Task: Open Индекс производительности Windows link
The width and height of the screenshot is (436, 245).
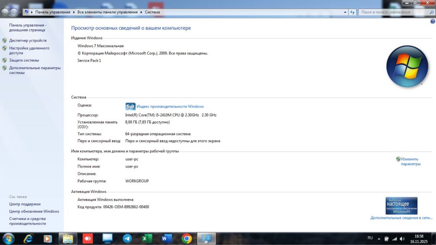Action: [x=170, y=106]
